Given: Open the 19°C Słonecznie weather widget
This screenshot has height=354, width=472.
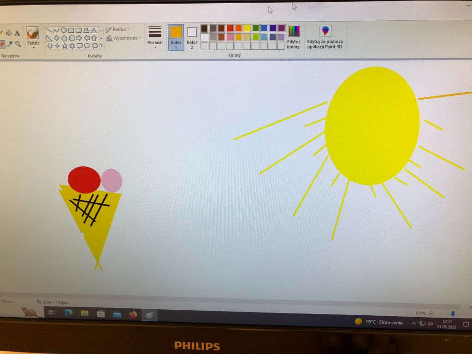Looking at the screenshot, I should click(379, 322).
